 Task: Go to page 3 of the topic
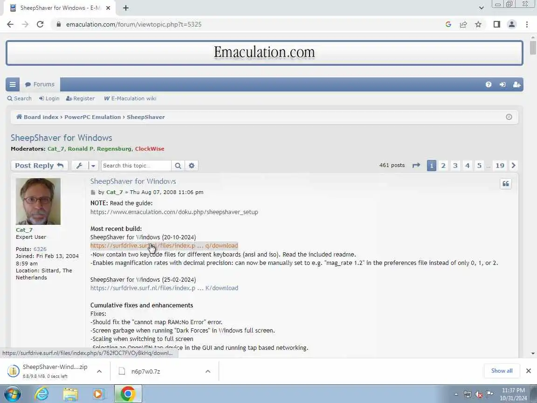click(x=455, y=166)
